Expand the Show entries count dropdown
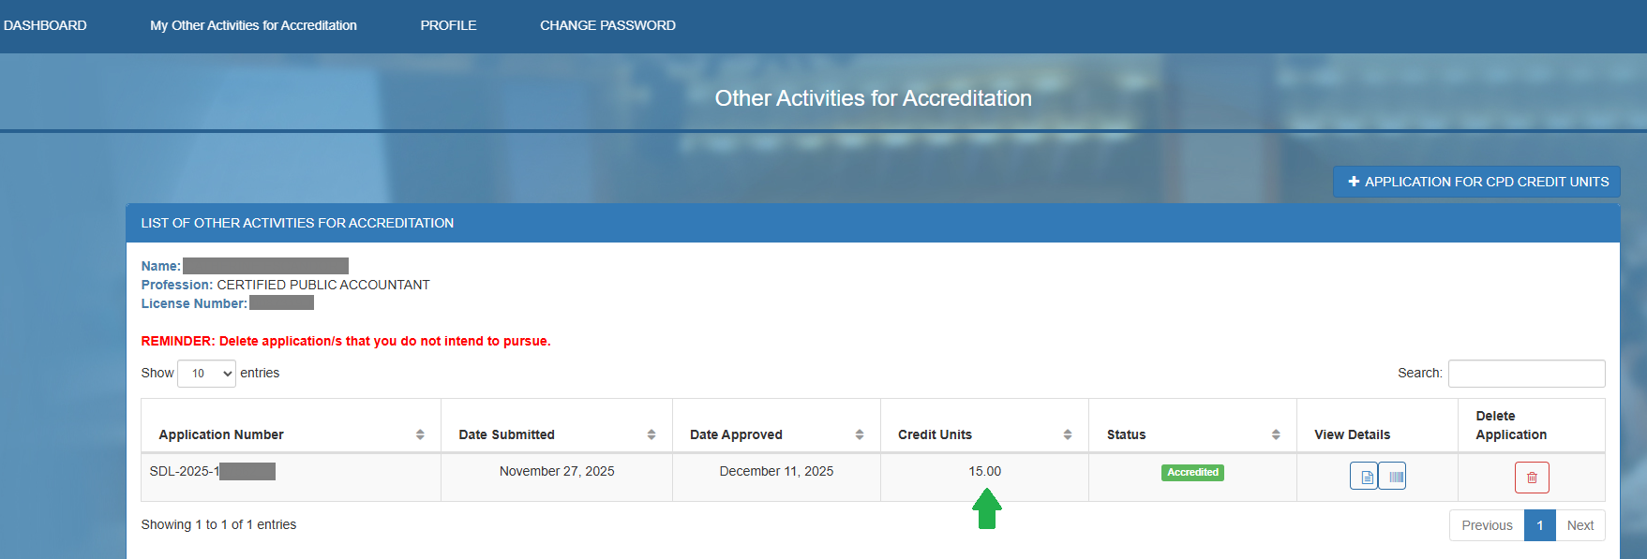Screen dimensions: 1647x559 click(206, 374)
